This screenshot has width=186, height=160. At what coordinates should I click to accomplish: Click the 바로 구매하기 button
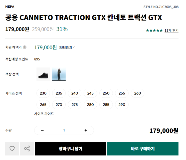(x=143, y=148)
